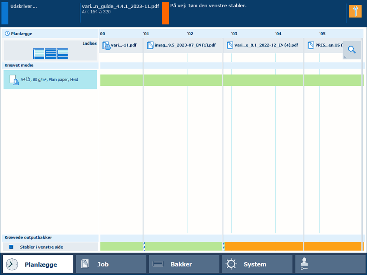Screen dimensions: 367x275
Task: Click the Udskriver... printer status panel
Action: [x=39, y=12]
